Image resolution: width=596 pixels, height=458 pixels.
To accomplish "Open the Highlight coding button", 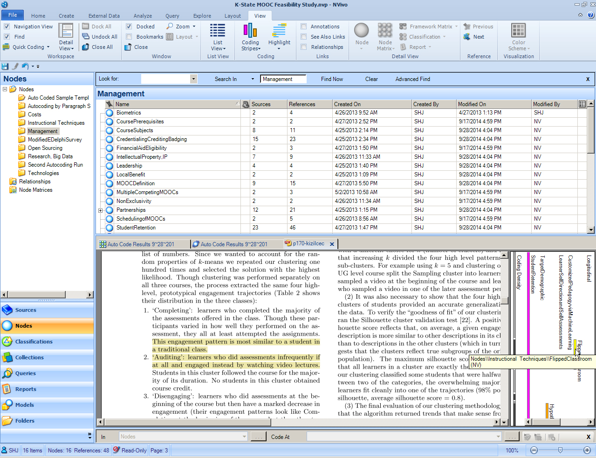I will pyautogui.click(x=279, y=37).
